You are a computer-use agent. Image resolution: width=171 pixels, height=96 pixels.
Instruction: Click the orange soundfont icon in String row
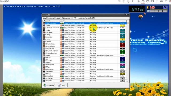point(61,35)
